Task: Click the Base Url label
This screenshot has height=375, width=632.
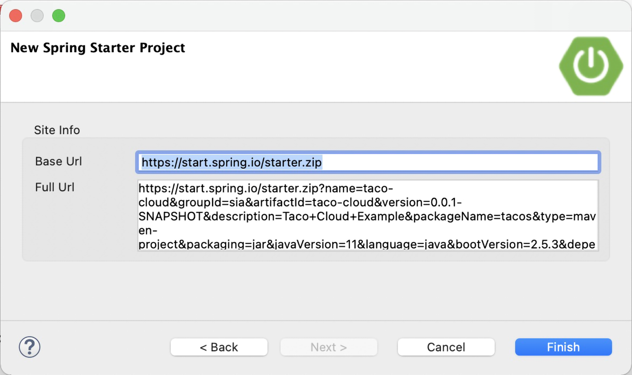Action: [58, 162]
